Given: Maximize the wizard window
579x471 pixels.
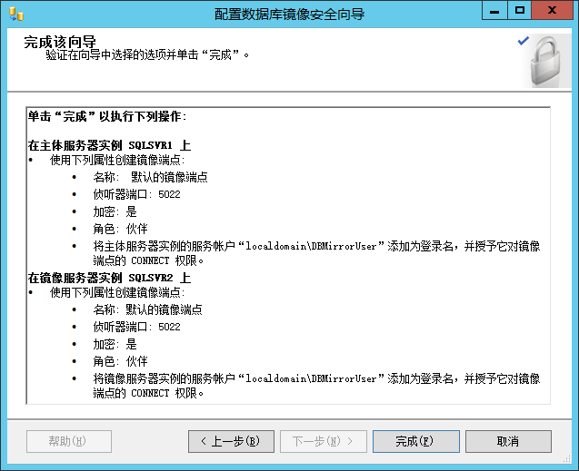Looking at the screenshot, I should click(519, 11).
